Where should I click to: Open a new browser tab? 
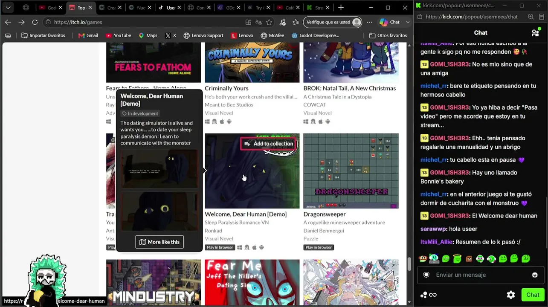point(341,8)
